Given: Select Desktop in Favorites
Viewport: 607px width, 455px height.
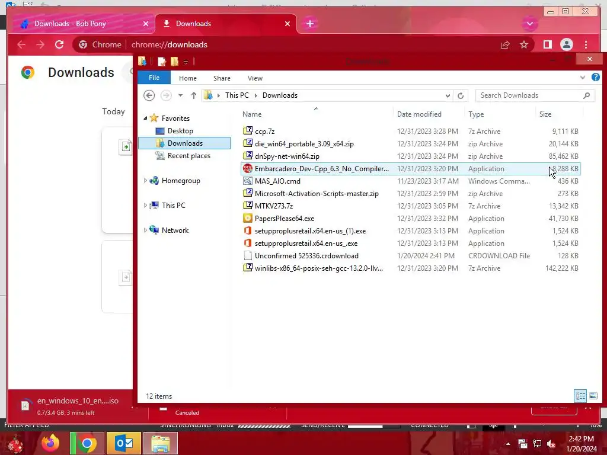Looking at the screenshot, I should click(x=180, y=131).
